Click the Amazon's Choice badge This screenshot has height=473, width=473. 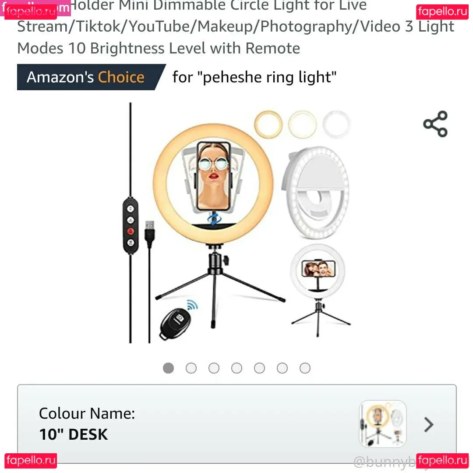point(92,77)
